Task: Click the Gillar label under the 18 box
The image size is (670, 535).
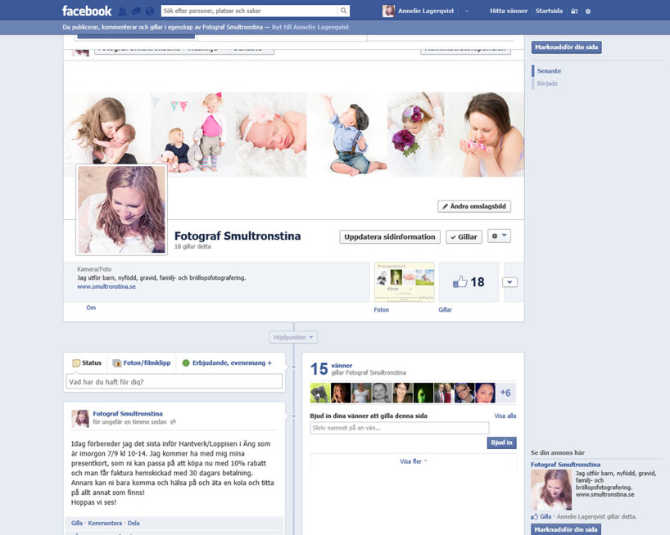Action: tap(446, 310)
